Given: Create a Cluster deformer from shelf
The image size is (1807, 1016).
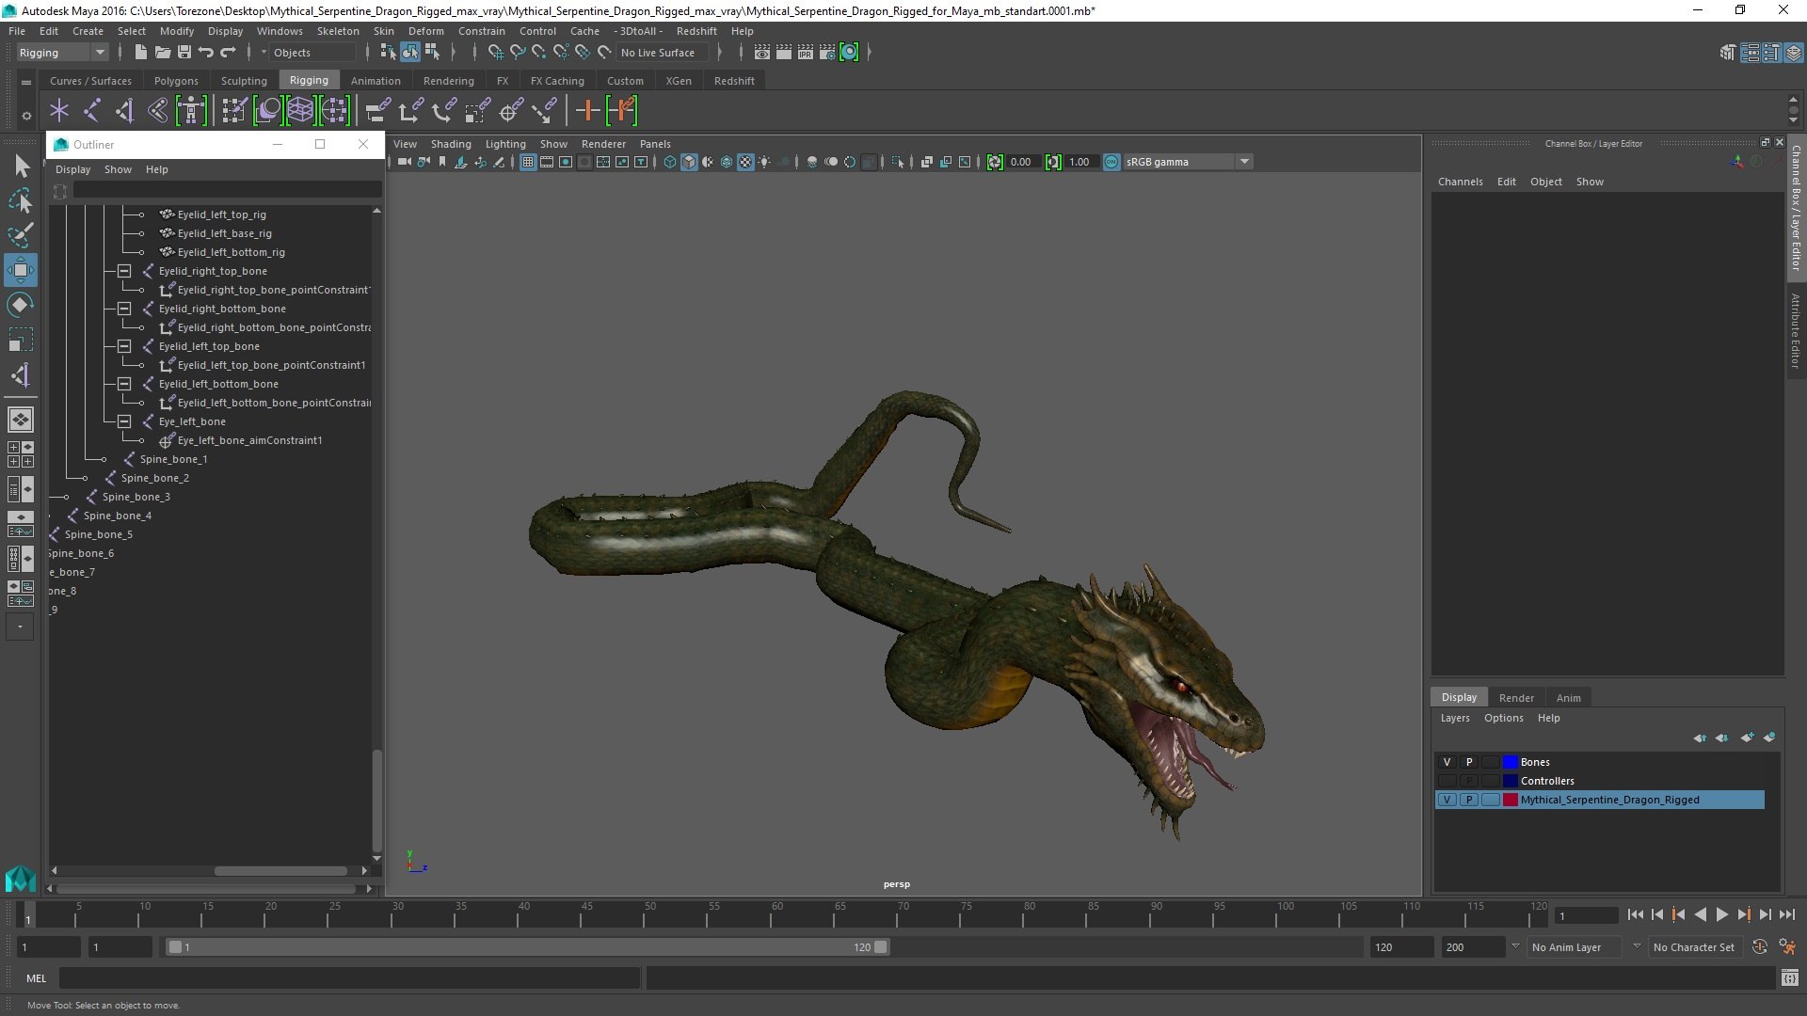Looking at the screenshot, I should click(x=334, y=111).
